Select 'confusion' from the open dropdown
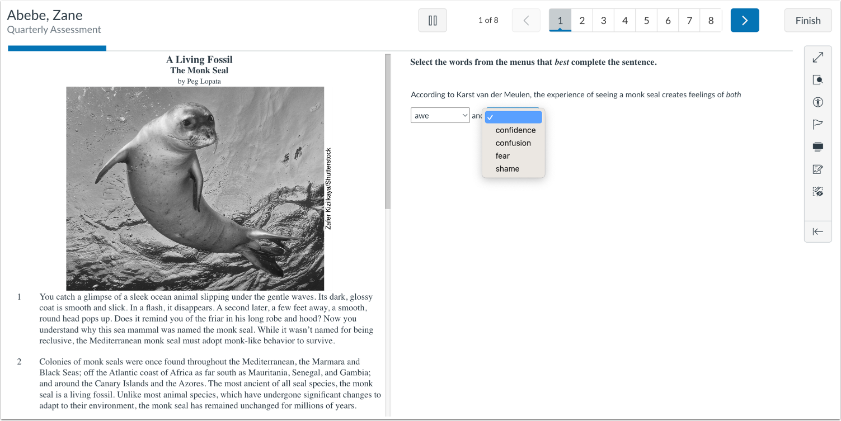841x421 pixels. tap(513, 143)
